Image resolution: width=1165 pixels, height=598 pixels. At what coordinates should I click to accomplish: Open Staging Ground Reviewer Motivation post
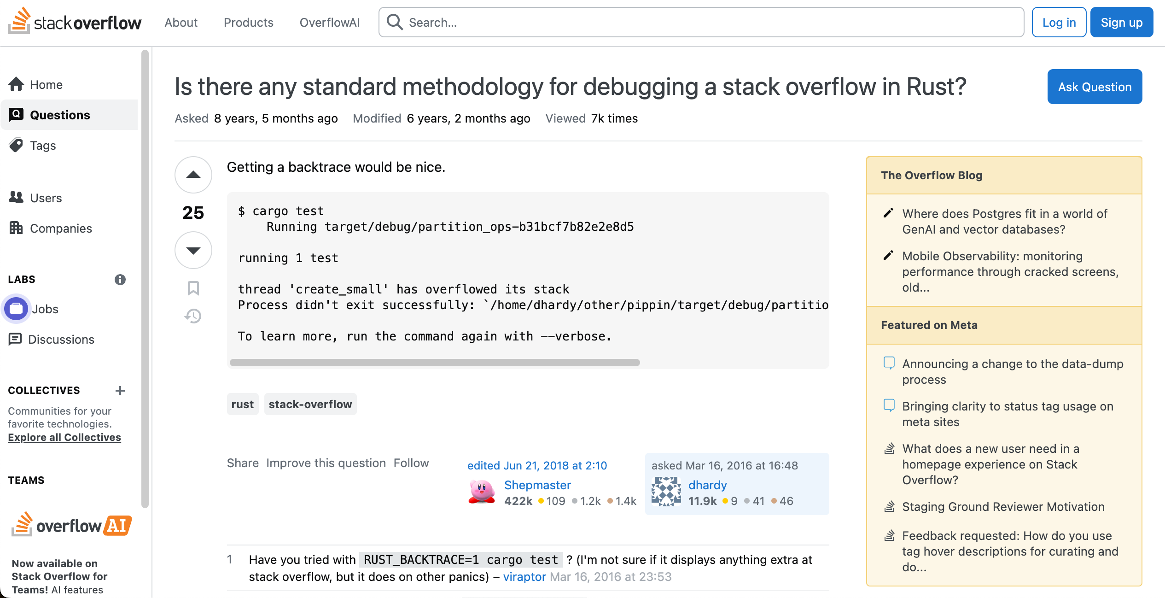pyautogui.click(x=1003, y=507)
